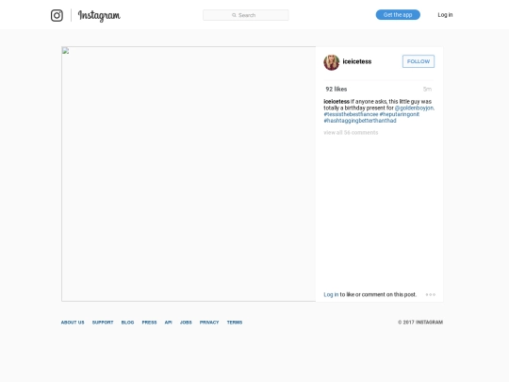Open Privacy footer link
This screenshot has height=382, width=509.
tap(209, 323)
